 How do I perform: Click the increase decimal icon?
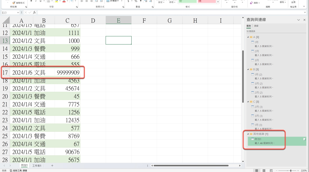146,1
